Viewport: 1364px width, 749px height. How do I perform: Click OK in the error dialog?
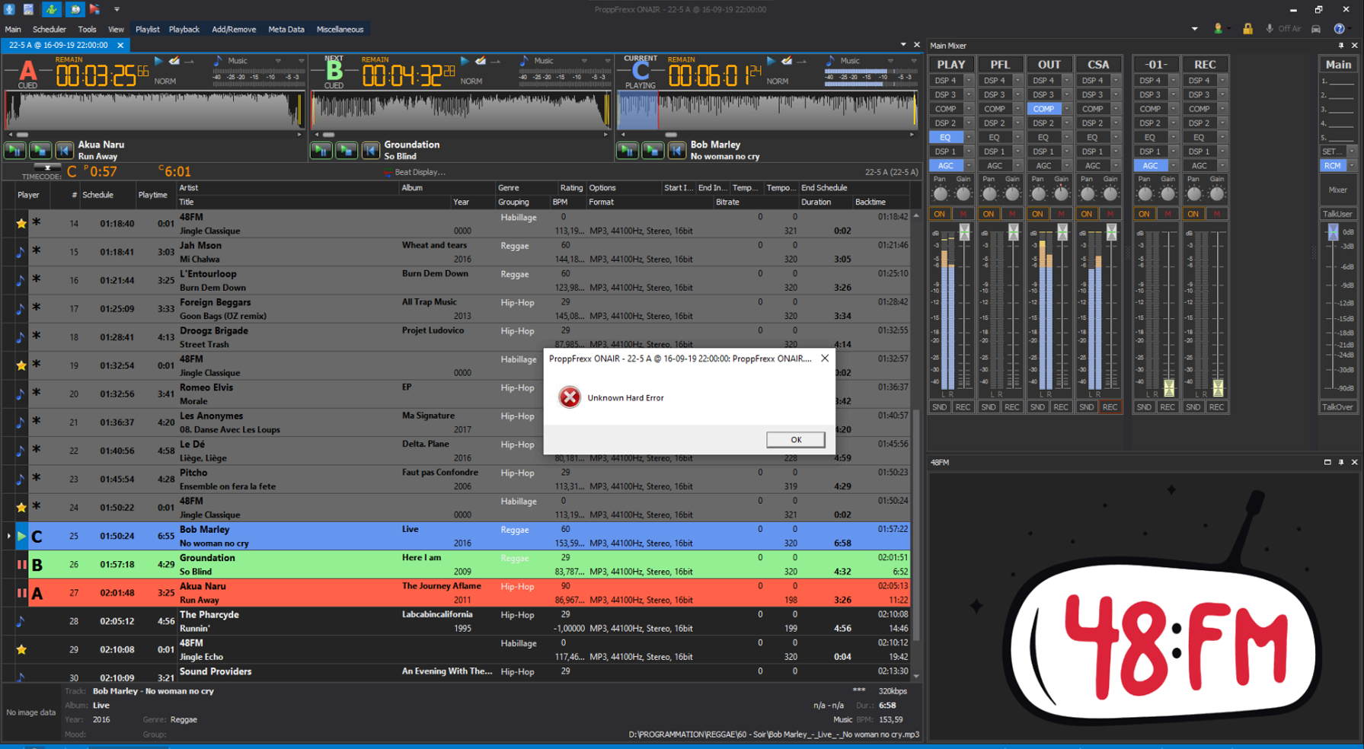pos(795,439)
